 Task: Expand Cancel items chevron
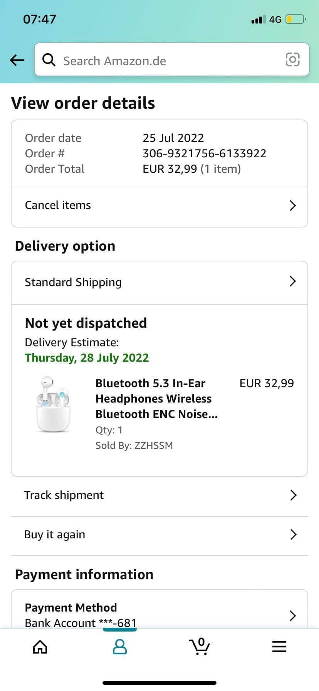(x=292, y=206)
